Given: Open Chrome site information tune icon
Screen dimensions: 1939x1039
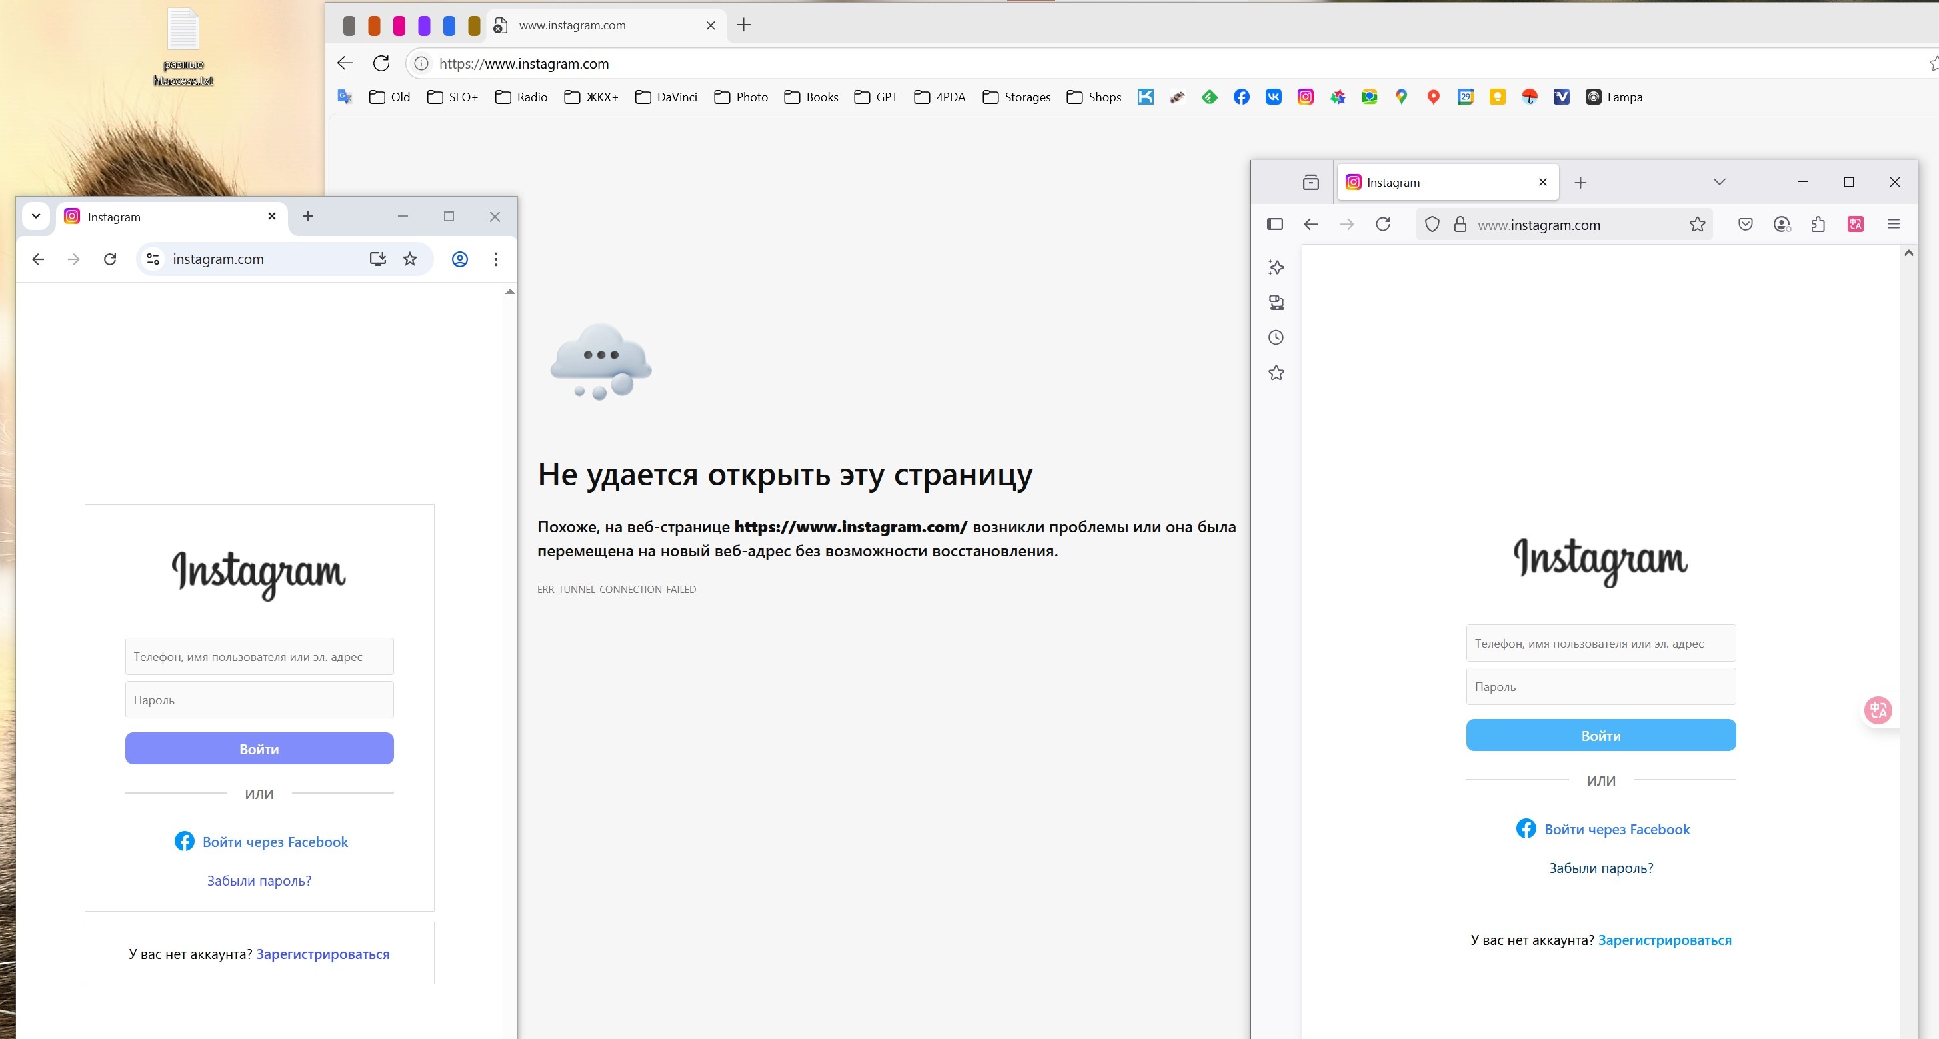Looking at the screenshot, I should coord(153,259).
